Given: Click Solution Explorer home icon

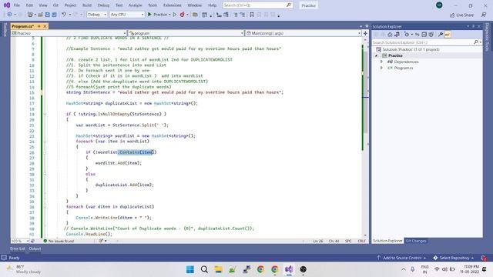Looking at the screenshot, I should pos(390,35).
